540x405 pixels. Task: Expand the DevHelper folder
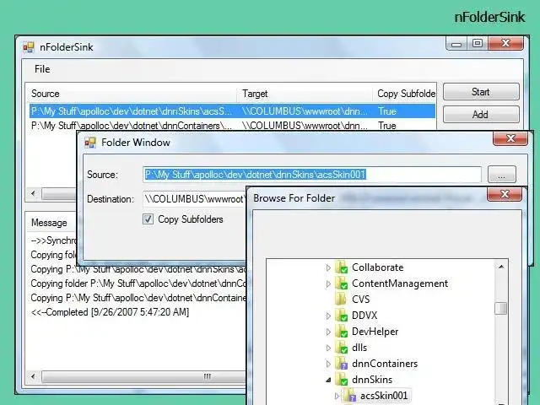pos(328,332)
